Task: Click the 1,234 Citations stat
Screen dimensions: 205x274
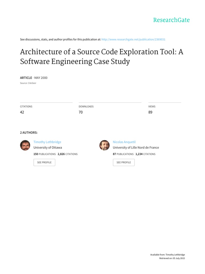Action: pos(145,154)
